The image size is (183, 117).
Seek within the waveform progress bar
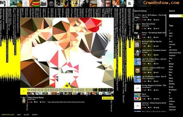[x=70, y=90]
